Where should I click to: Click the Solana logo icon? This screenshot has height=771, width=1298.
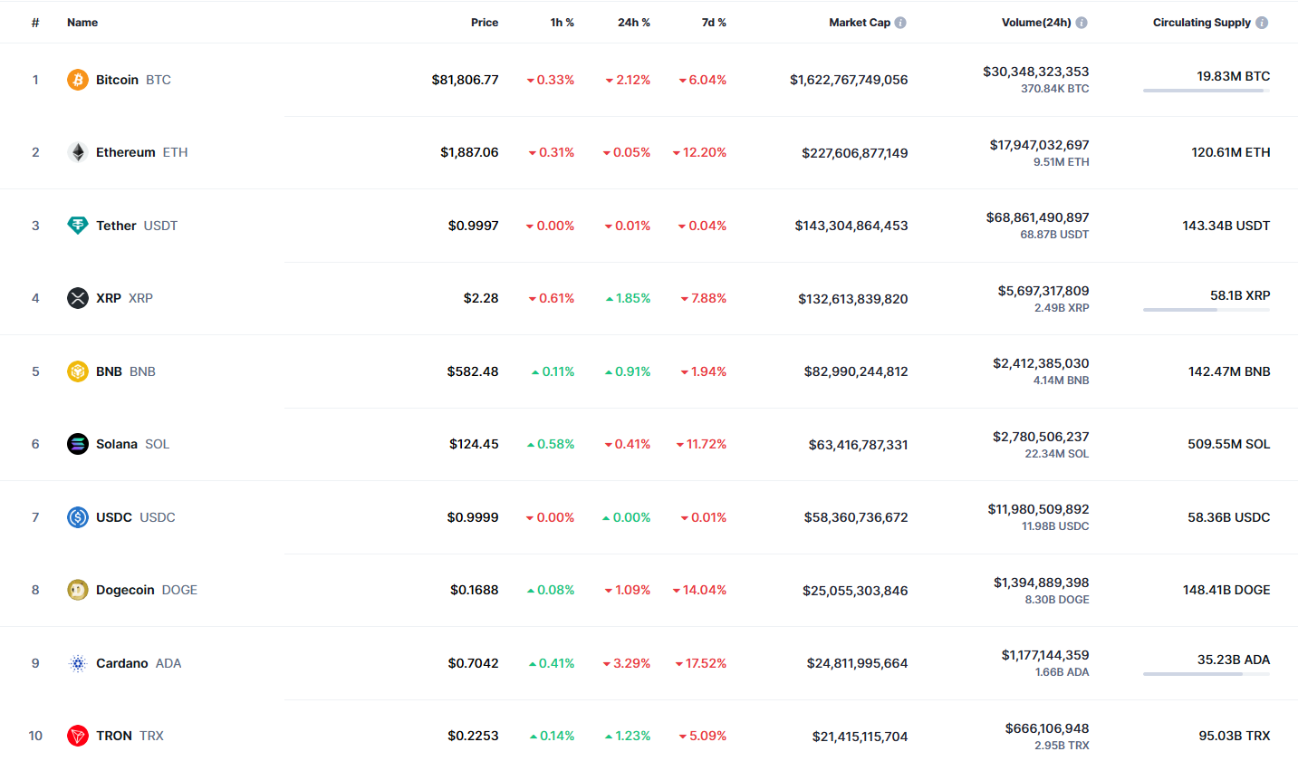[78, 444]
